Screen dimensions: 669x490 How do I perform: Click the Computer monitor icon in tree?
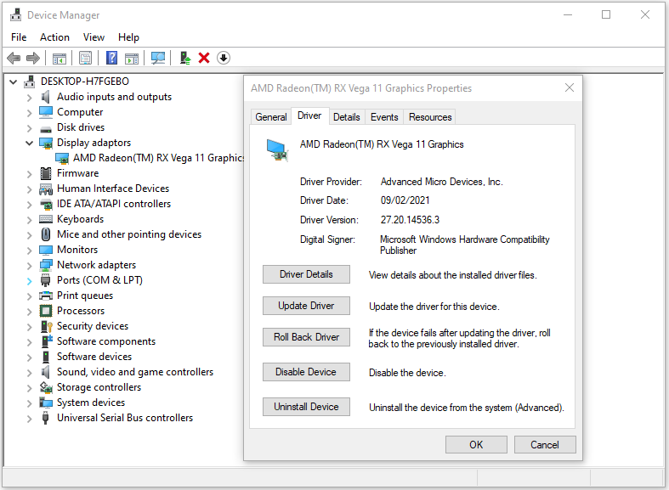coord(46,112)
